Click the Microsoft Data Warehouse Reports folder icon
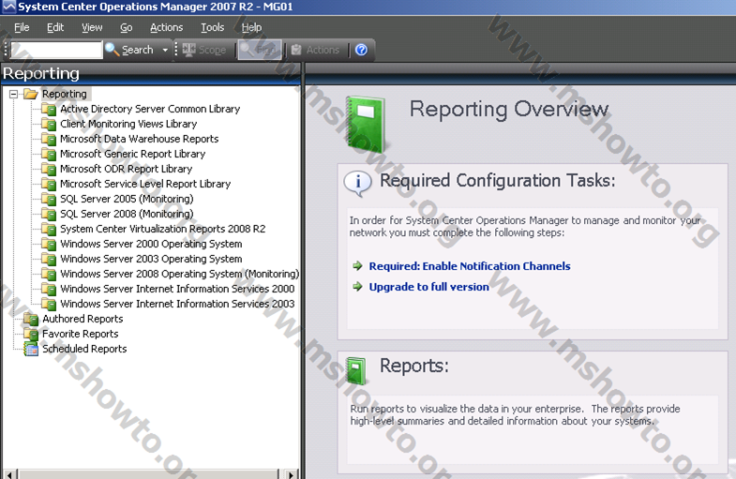736x479 pixels. click(49, 140)
